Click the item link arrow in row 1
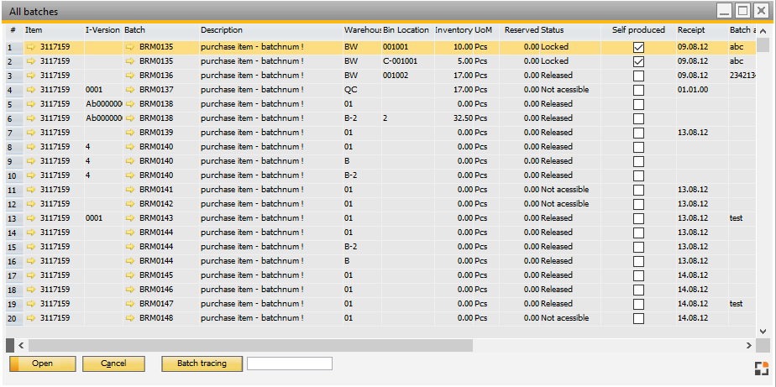 pyautogui.click(x=31, y=47)
